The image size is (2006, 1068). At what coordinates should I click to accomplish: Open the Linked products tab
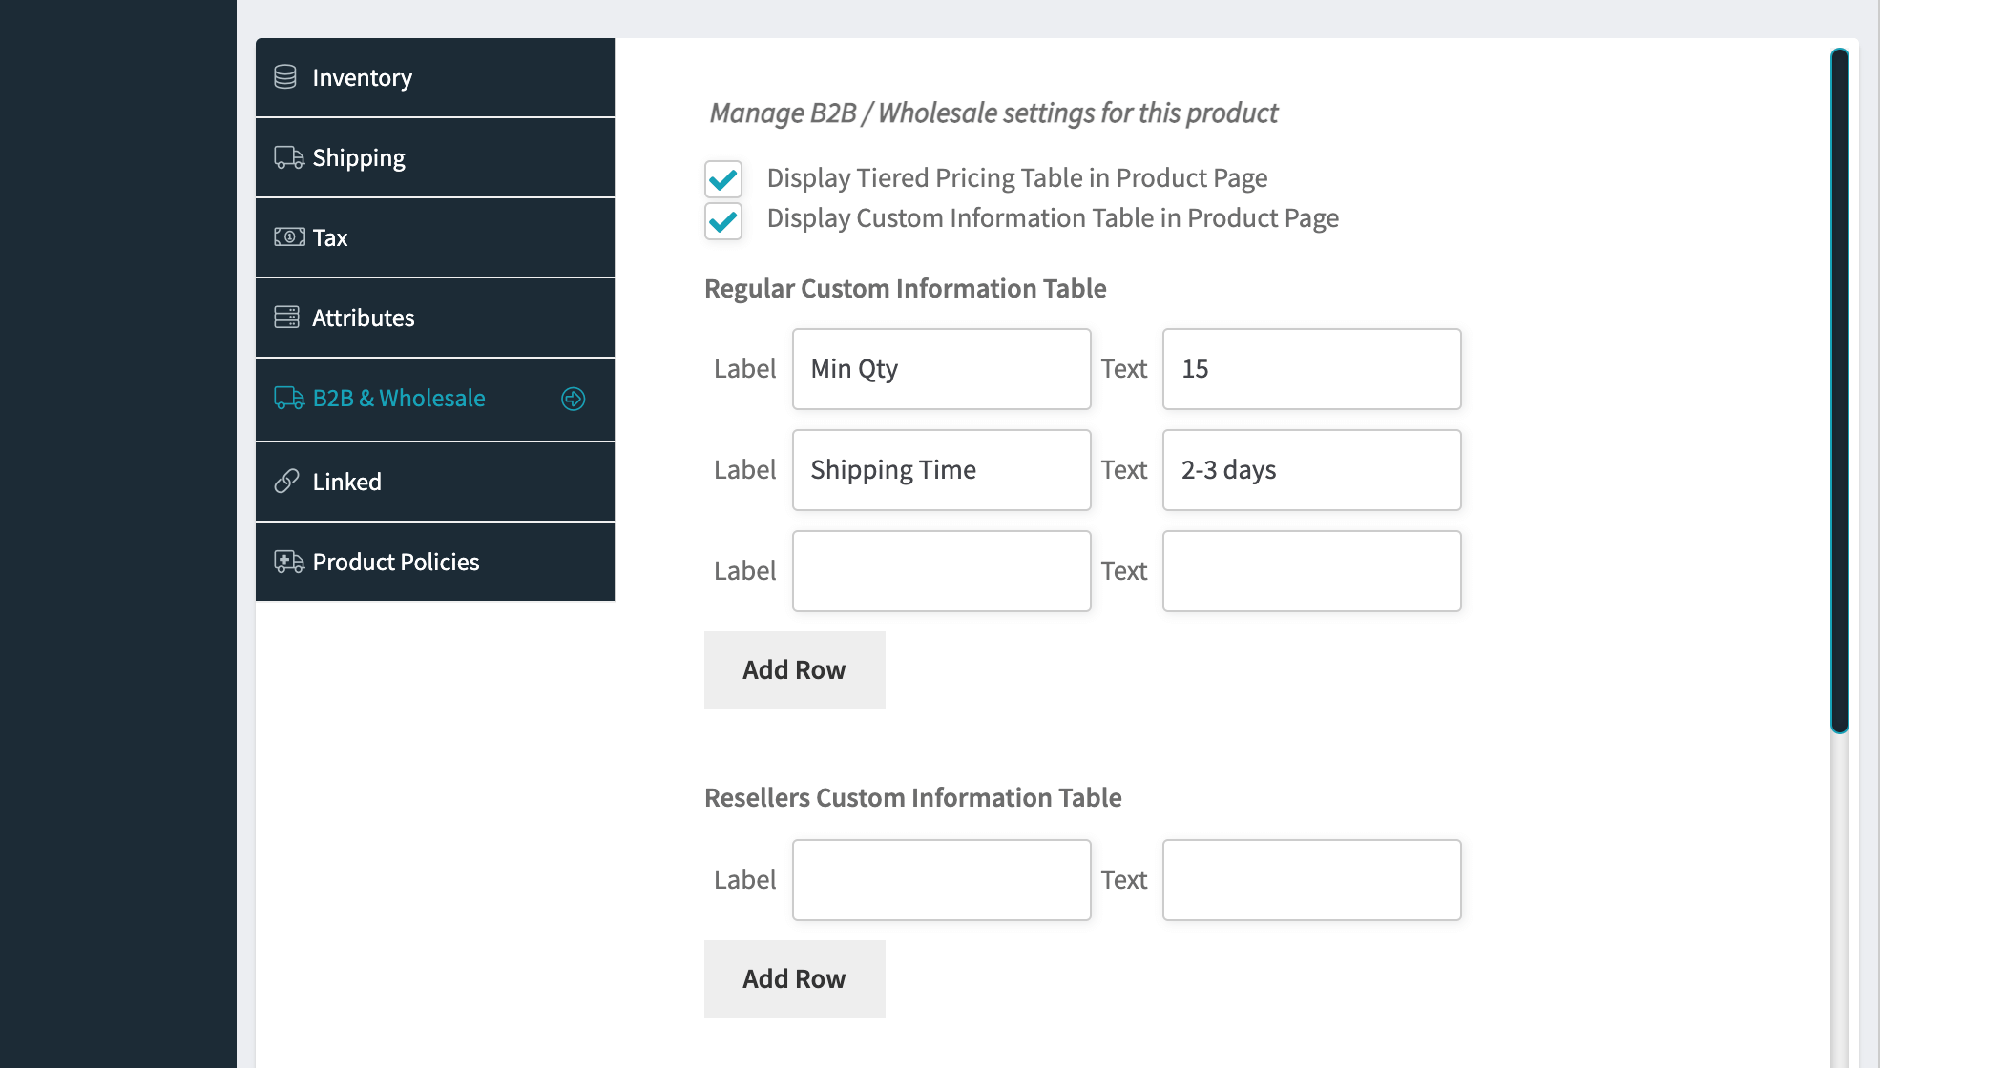(435, 482)
